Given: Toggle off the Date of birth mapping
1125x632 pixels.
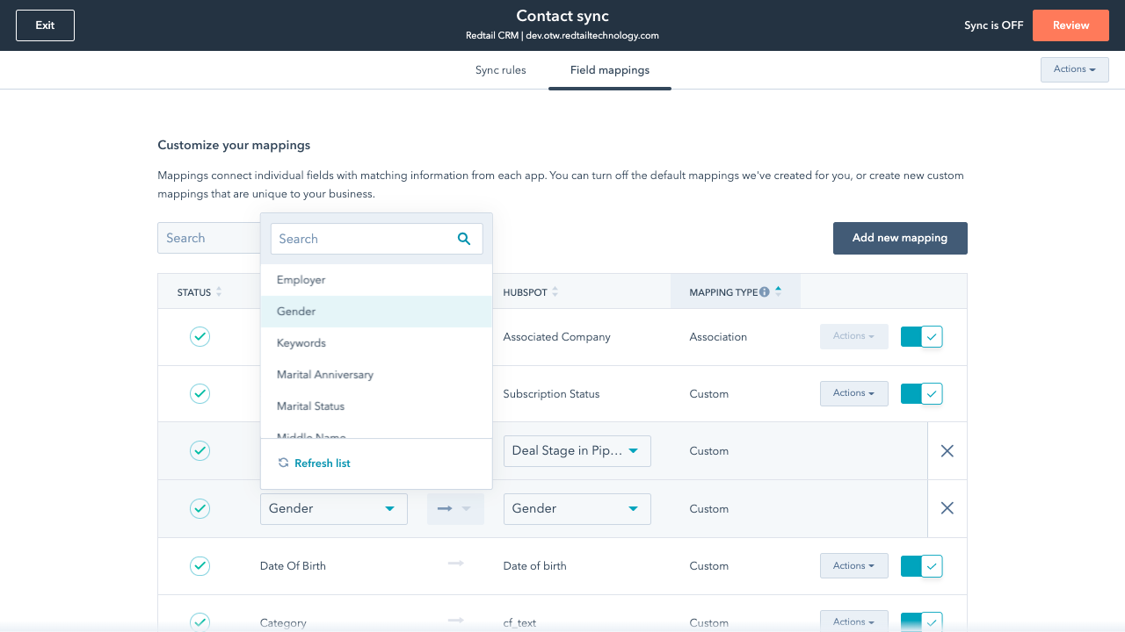Looking at the screenshot, I should 921,566.
